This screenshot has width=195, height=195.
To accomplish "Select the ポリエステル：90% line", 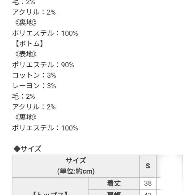I will pos(43,65).
